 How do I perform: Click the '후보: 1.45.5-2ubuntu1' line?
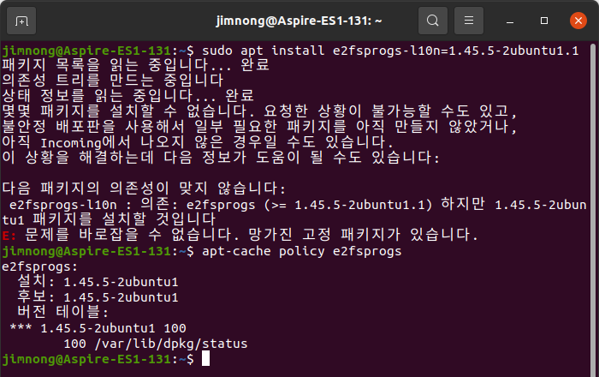[98, 297]
